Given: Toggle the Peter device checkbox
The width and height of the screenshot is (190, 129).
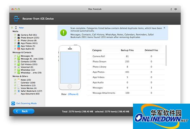Looking at the screenshot, I should coord(12,28).
